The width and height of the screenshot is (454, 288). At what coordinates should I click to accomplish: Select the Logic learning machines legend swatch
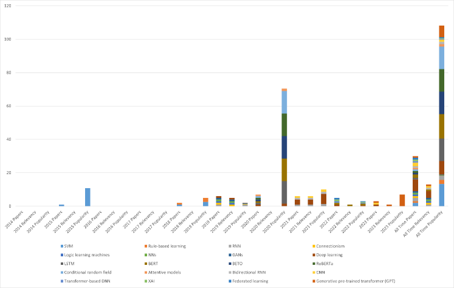62,255
